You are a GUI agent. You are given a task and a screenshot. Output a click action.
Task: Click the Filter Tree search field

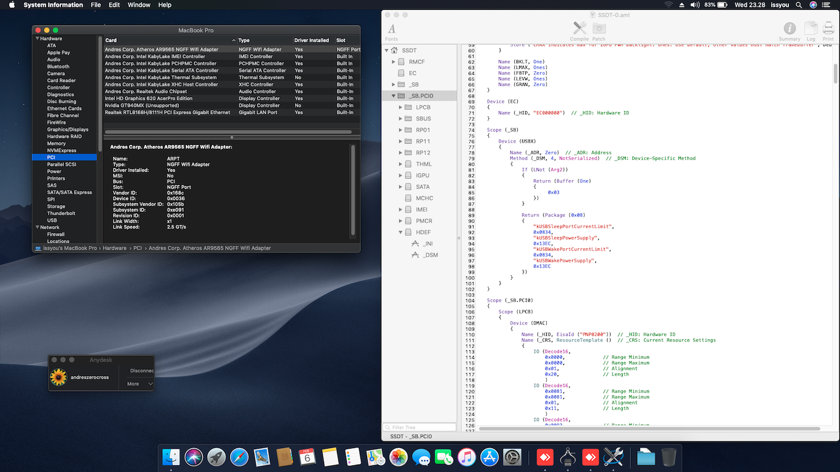point(419,427)
